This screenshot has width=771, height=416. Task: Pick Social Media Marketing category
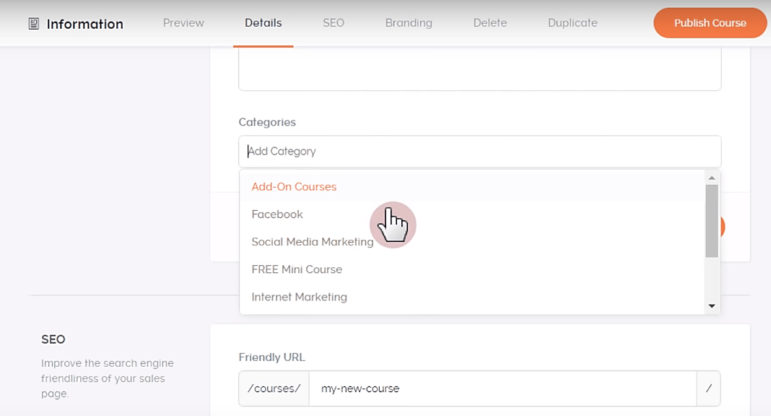[x=312, y=242]
